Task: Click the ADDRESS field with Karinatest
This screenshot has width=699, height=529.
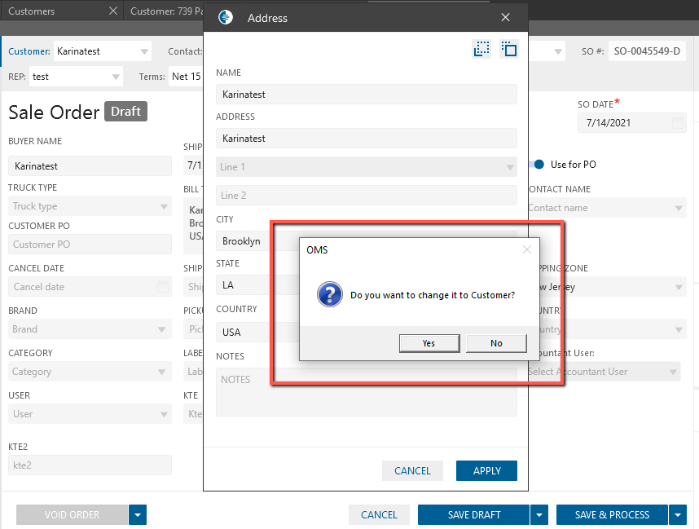Action: click(x=367, y=139)
